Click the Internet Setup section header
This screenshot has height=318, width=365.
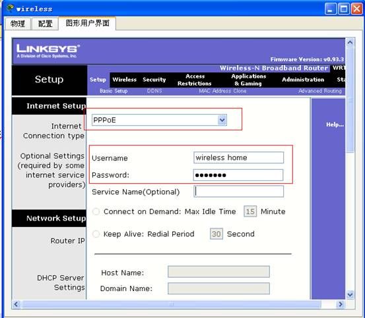point(56,106)
